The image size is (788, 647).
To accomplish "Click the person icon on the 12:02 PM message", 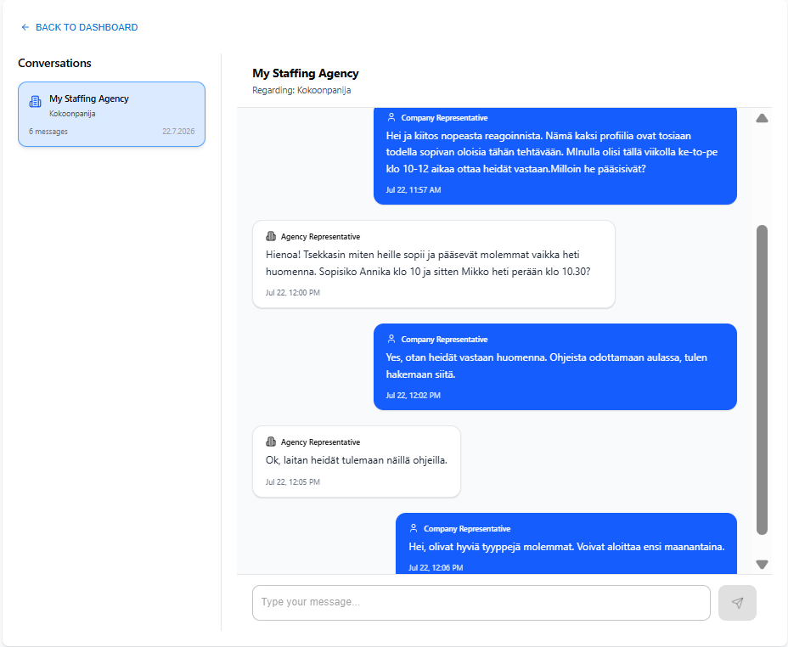I will (391, 339).
